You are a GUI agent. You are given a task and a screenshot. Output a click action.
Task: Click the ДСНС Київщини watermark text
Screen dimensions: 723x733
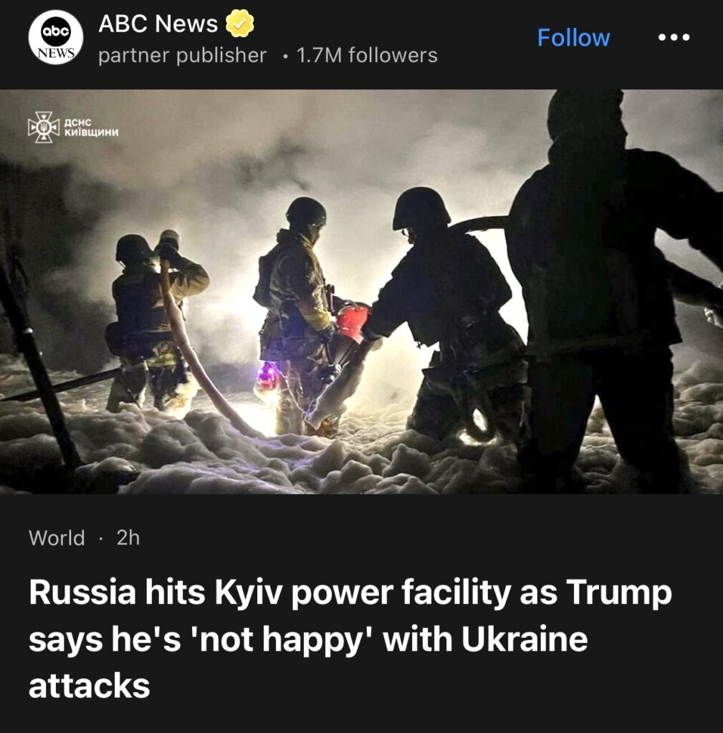coord(91,127)
